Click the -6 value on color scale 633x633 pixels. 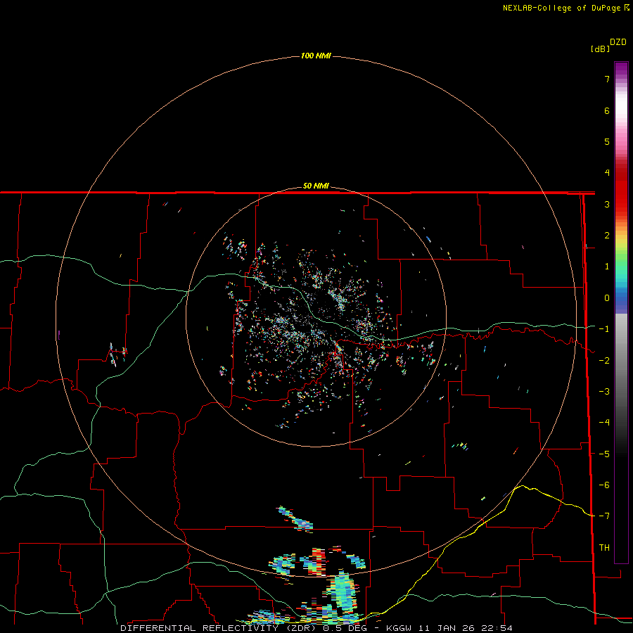click(604, 485)
